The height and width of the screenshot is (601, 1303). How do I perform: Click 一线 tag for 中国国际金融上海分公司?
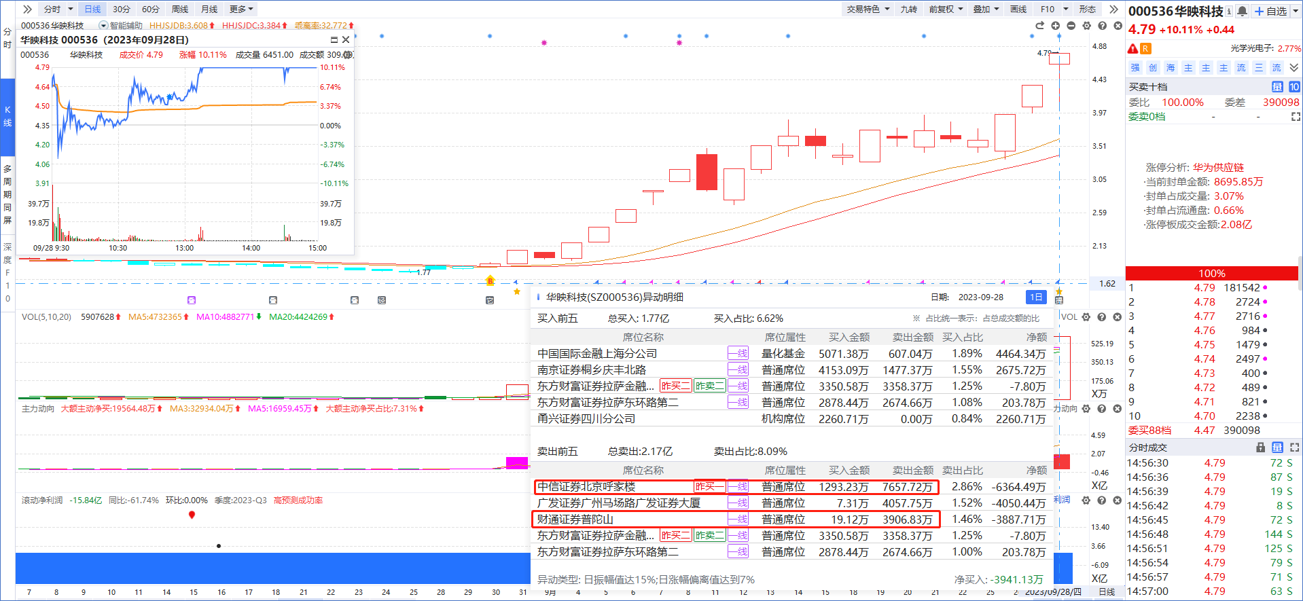[738, 353]
